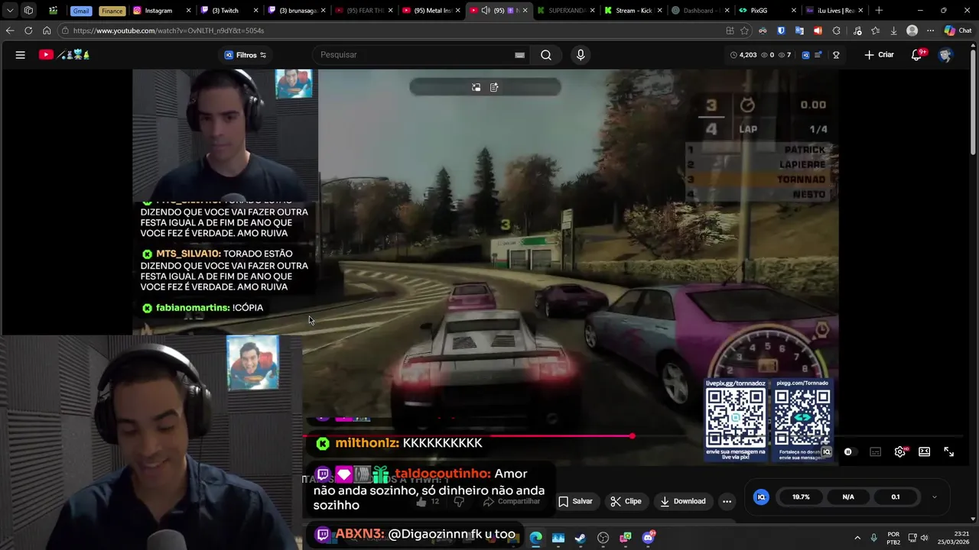Click Bitwarden extension icon in toolbar
The image size is (979, 550).
point(781,31)
